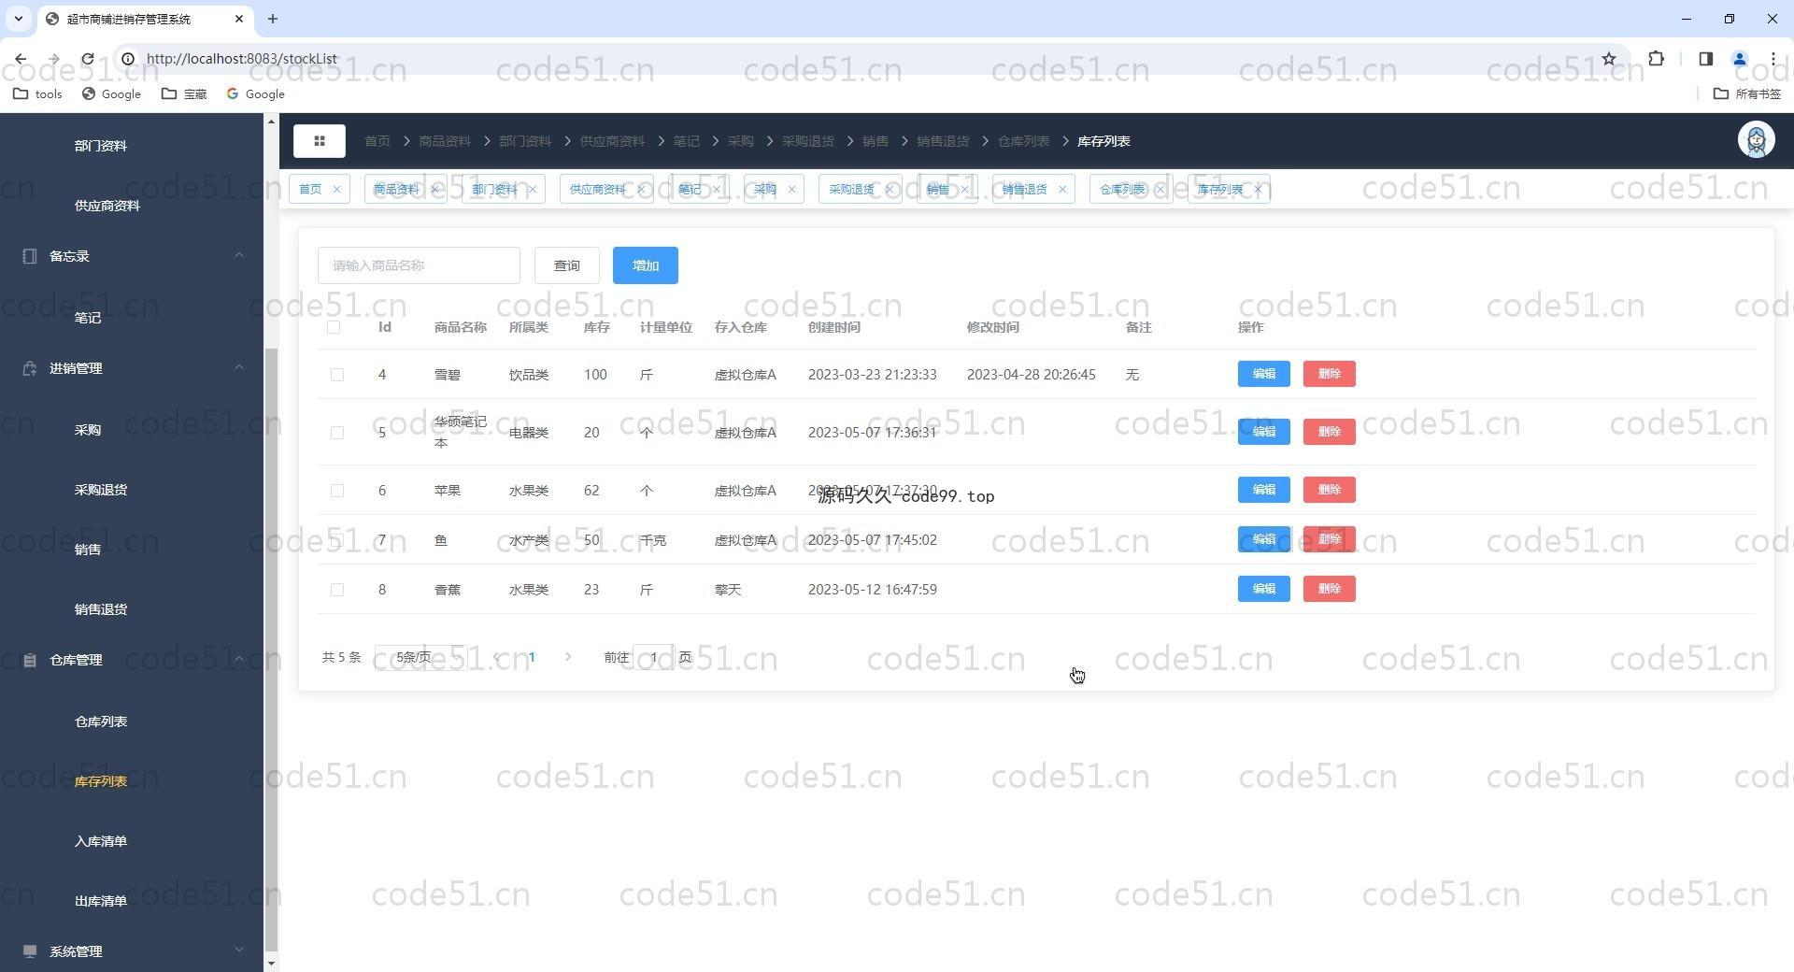1794x972 pixels.
Task: Close the 库存列表 tag
Action: click(x=1258, y=189)
